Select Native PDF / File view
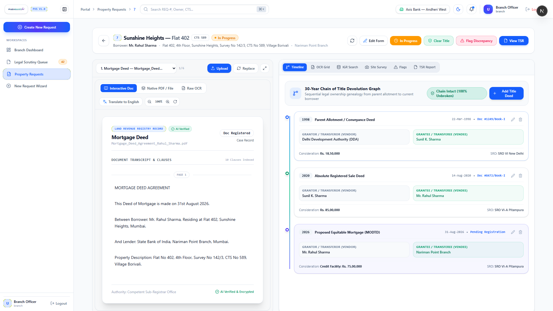 [x=157, y=88]
